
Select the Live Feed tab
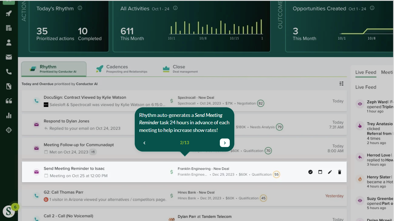[x=366, y=72]
